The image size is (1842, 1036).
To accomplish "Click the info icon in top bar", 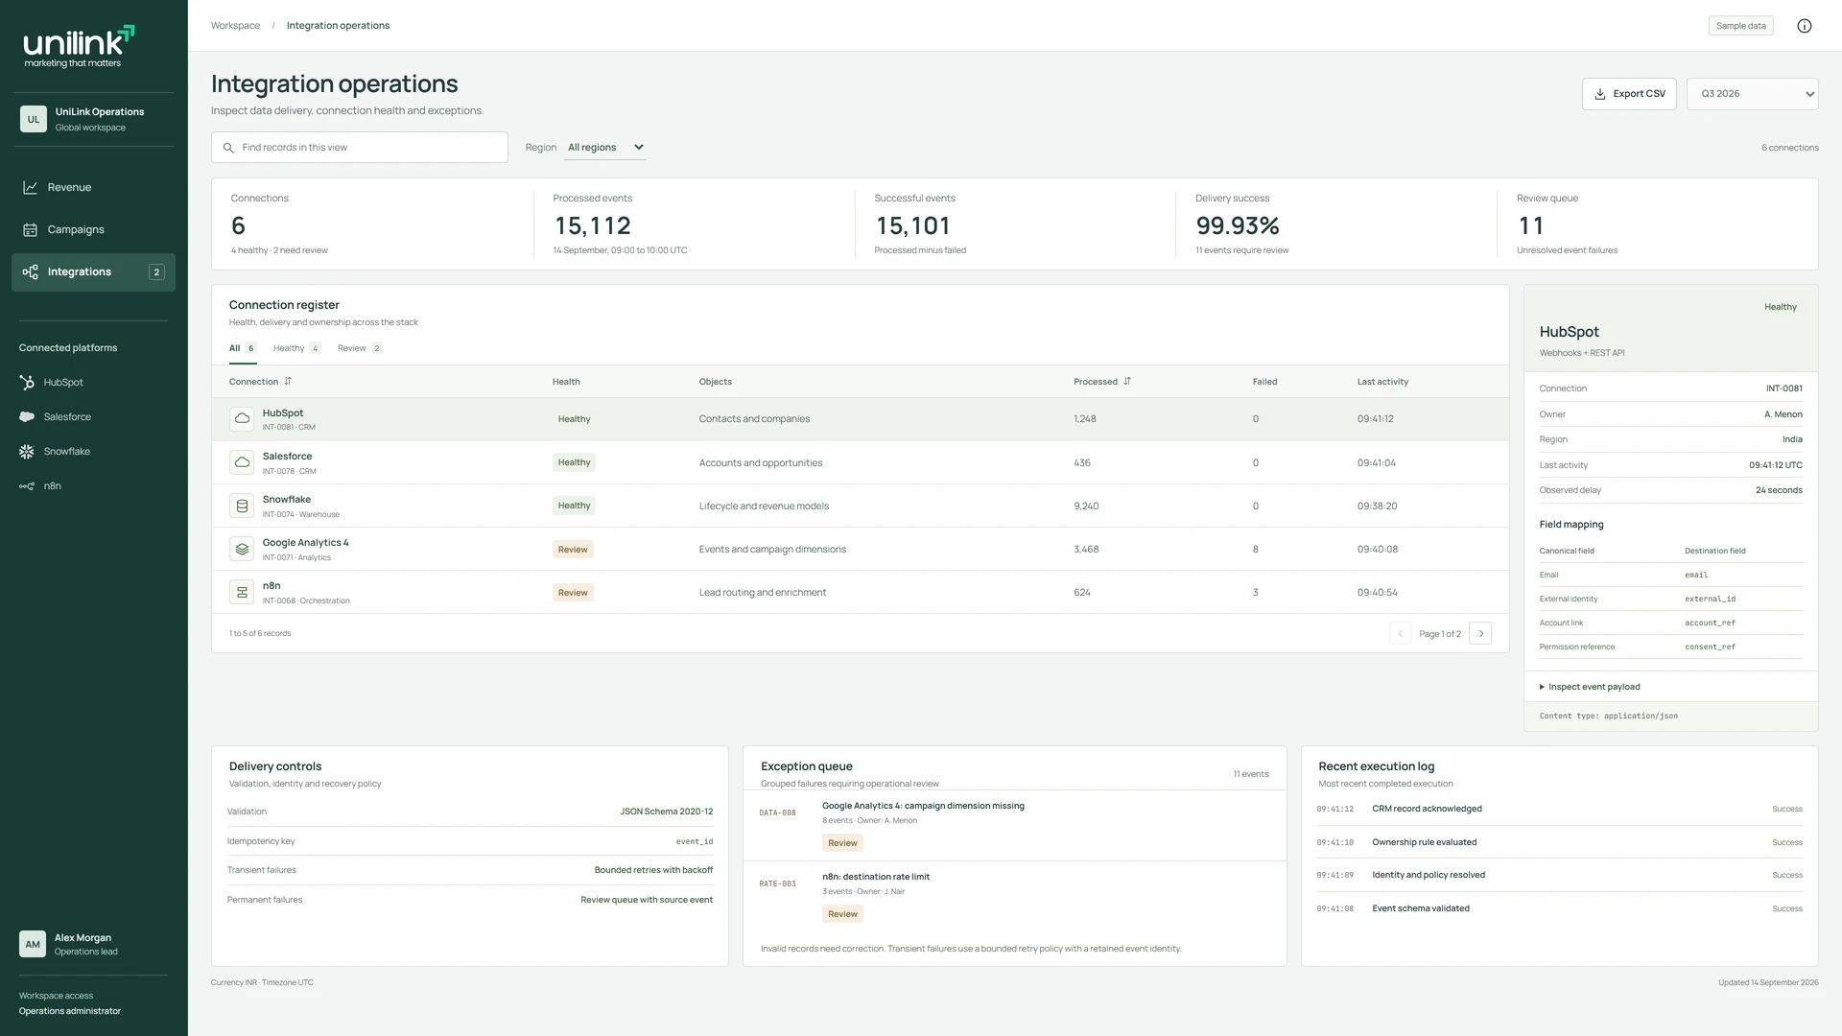I will (1804, 26).
